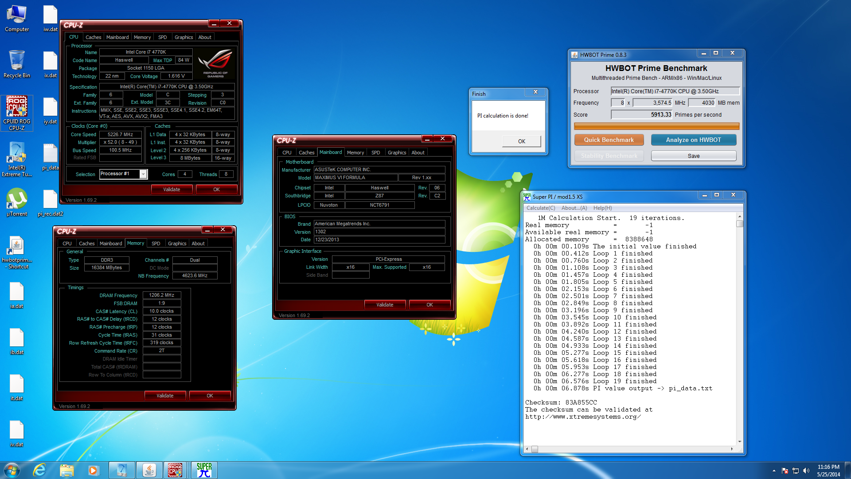Open Intel Extreme Tuning desktop shortcut
Image resolution: width=851 pixels, height=479 pixels.
pyautogui.click(x=16, y=159)
